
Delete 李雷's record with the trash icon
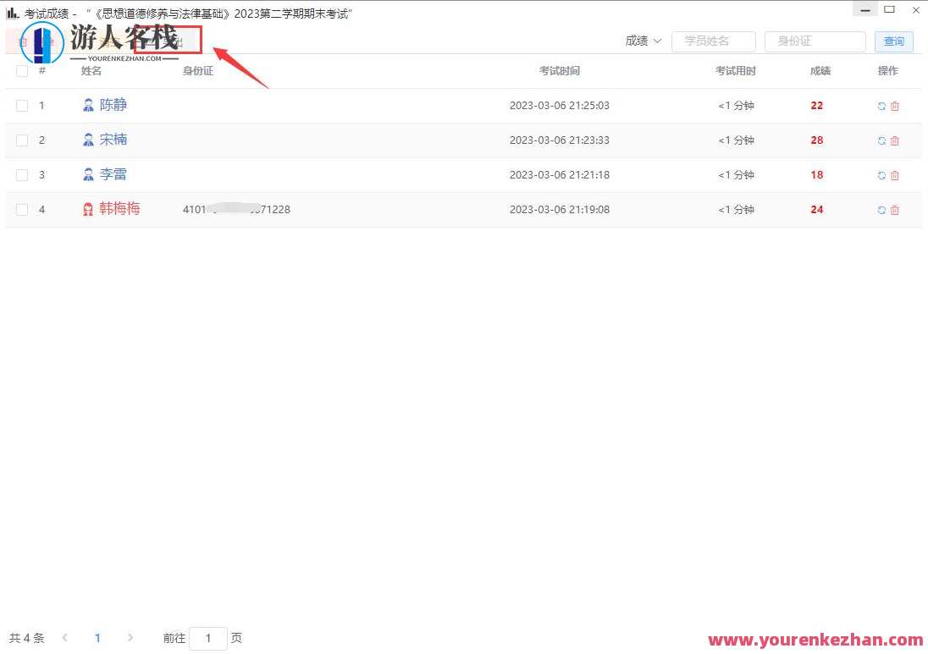pyautogui.click(x=895, y=175)
